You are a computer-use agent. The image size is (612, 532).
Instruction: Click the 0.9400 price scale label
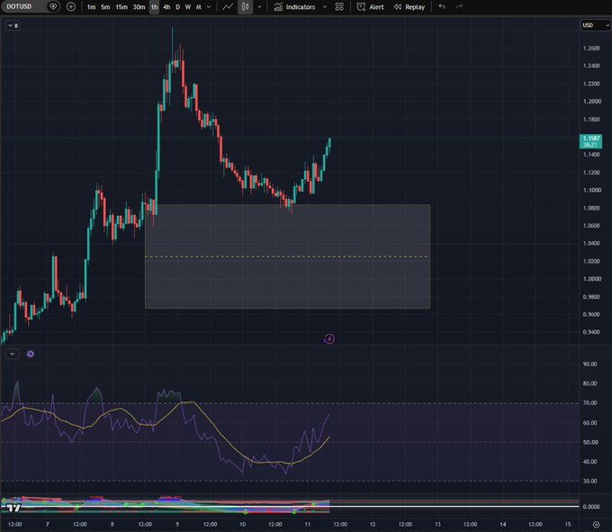[591, 332]
